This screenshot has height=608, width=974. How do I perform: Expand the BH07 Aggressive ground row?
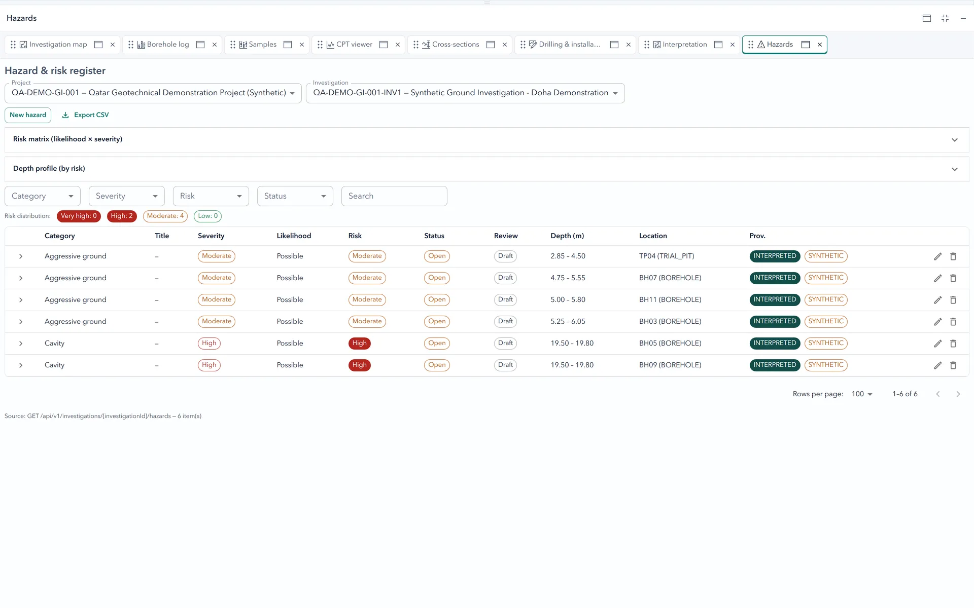click(21, 278)
